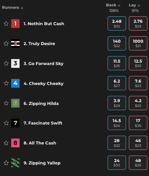The width and height of the screenshot is (149, 176).
Task: Favorite Nothin But Cash with star icon
Action: click(x=6, y=24)
